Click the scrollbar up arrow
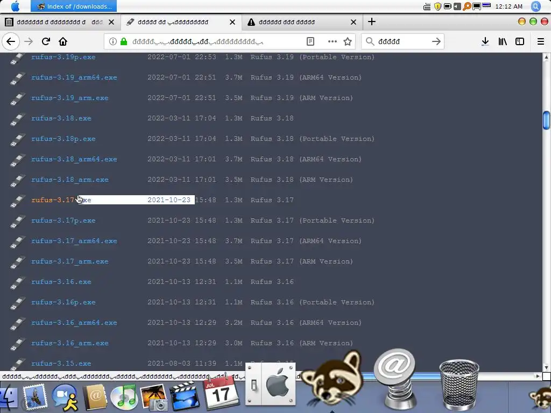 [547, 57]
